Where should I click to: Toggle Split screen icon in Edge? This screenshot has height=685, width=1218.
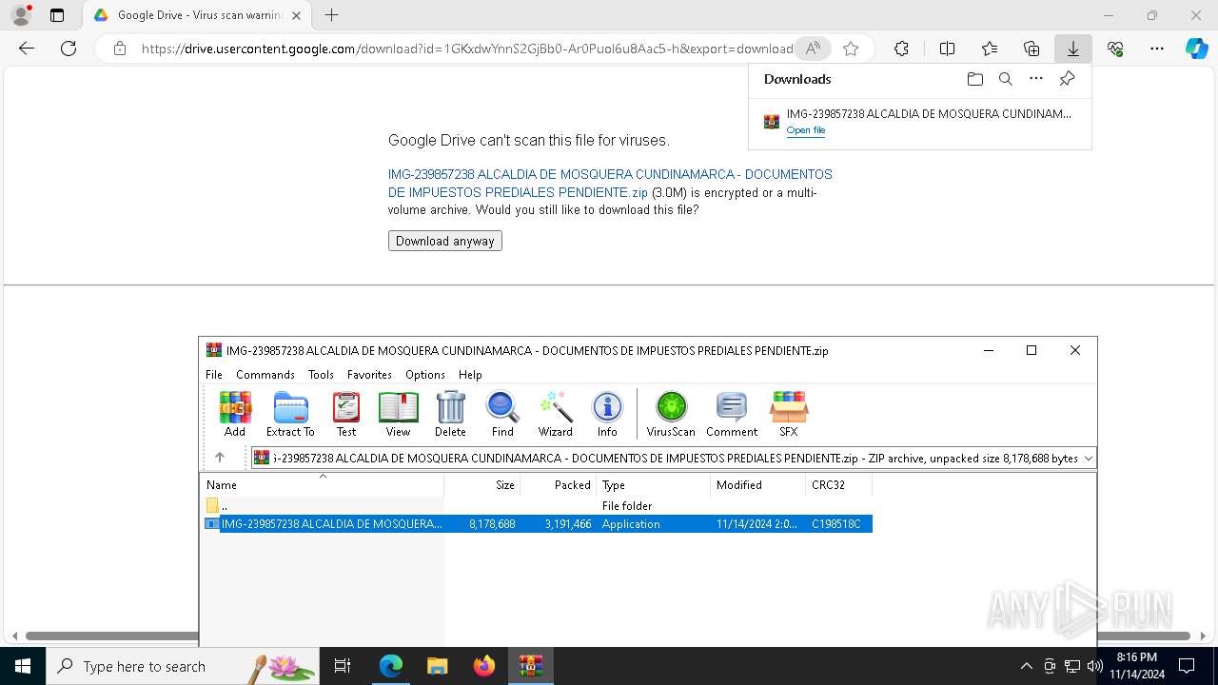[x=948, y=49]
